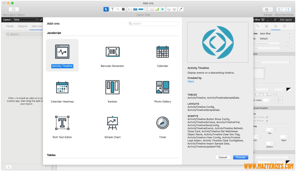Click the corner radius stepper

coord(272,100)
